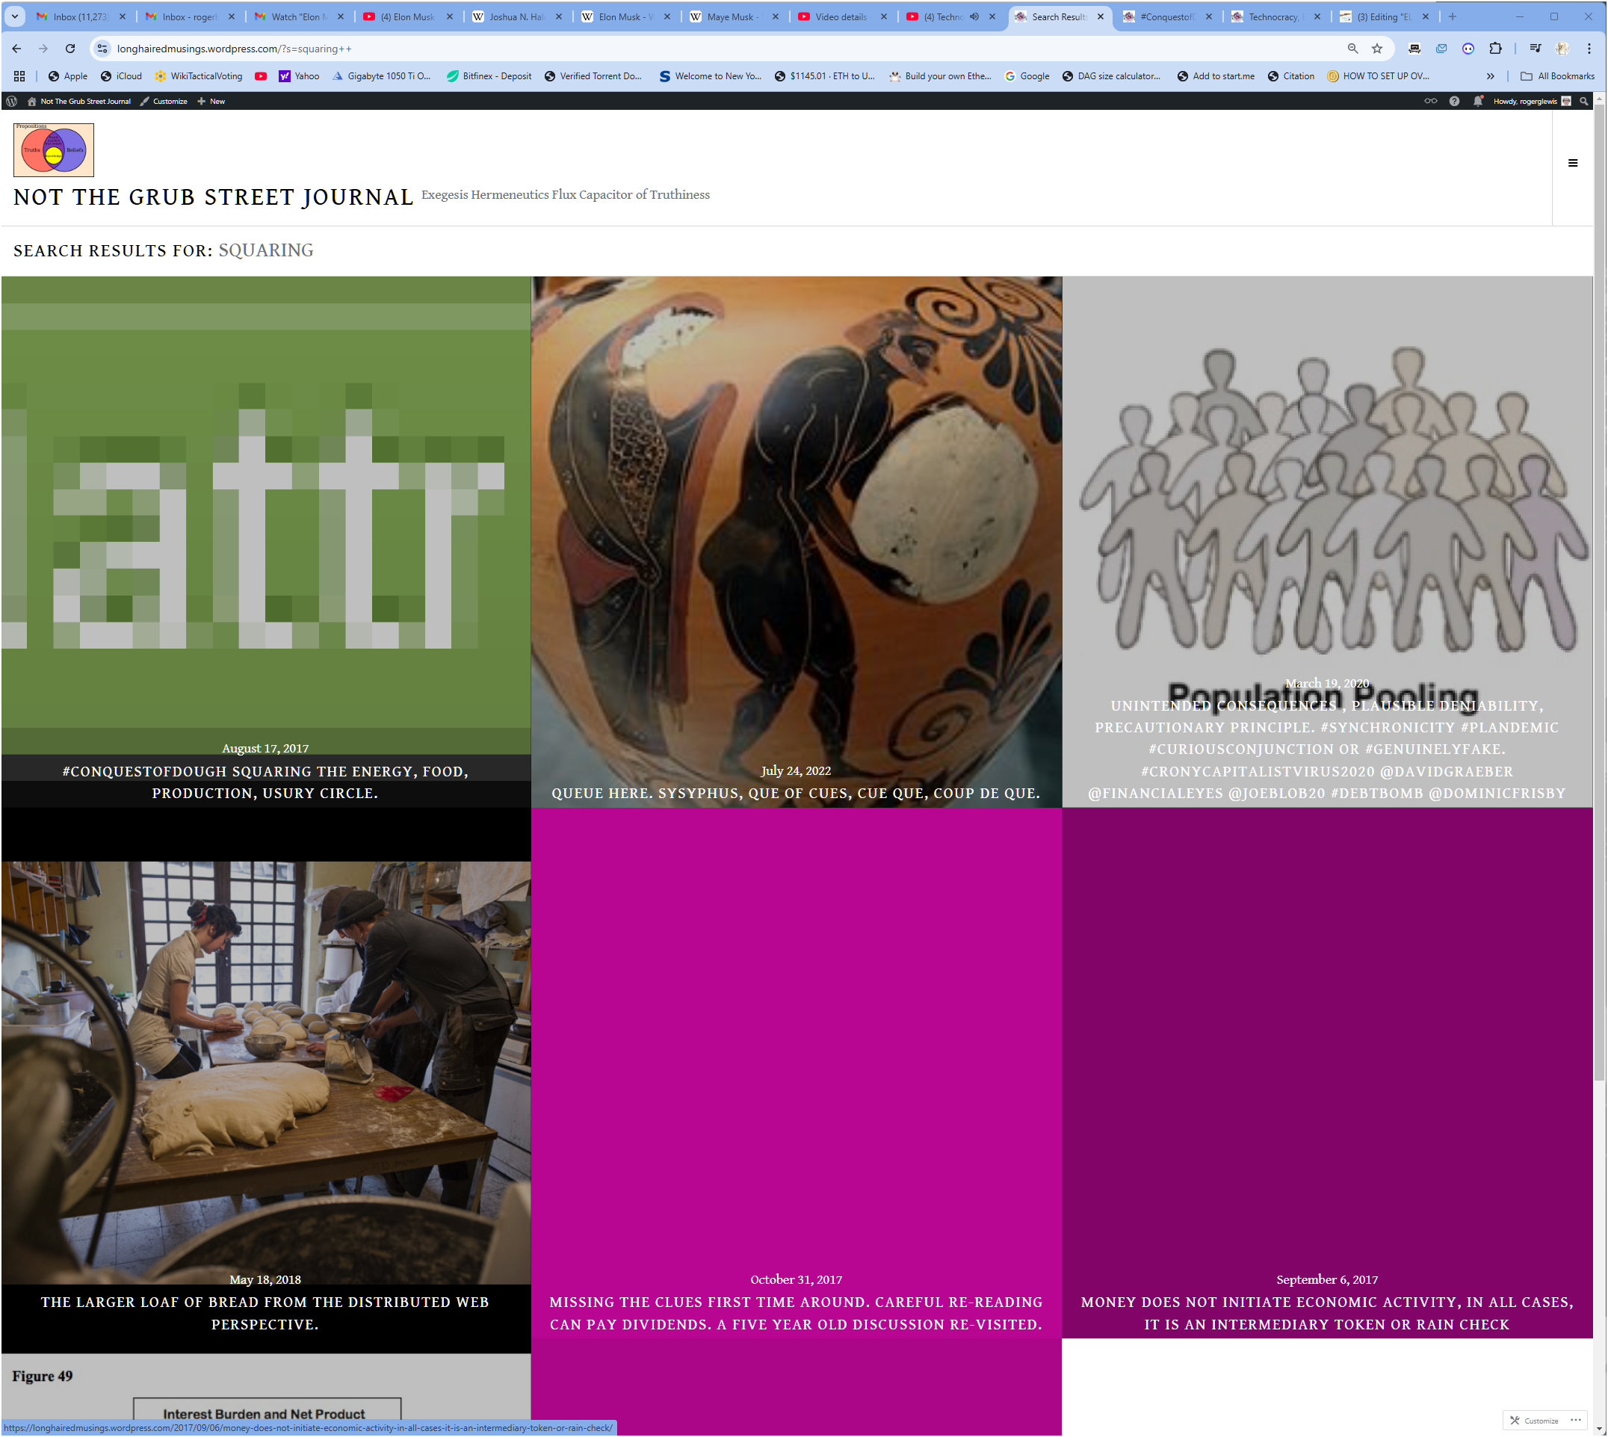The image size is (1608, 1437).
Task: Open the three-dot actions beside Customize
Action: click(x=1576, y=1421)
